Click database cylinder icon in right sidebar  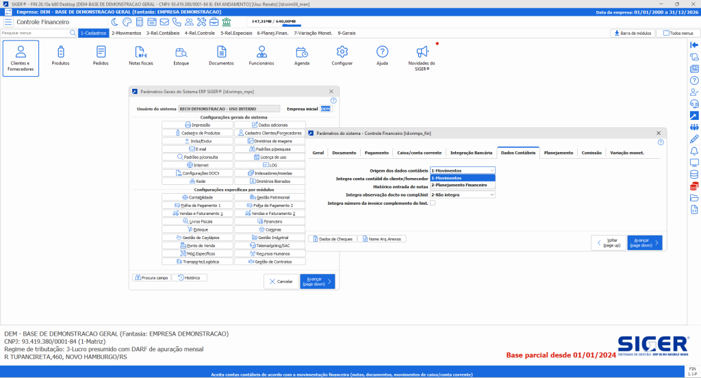pos(694,175)
